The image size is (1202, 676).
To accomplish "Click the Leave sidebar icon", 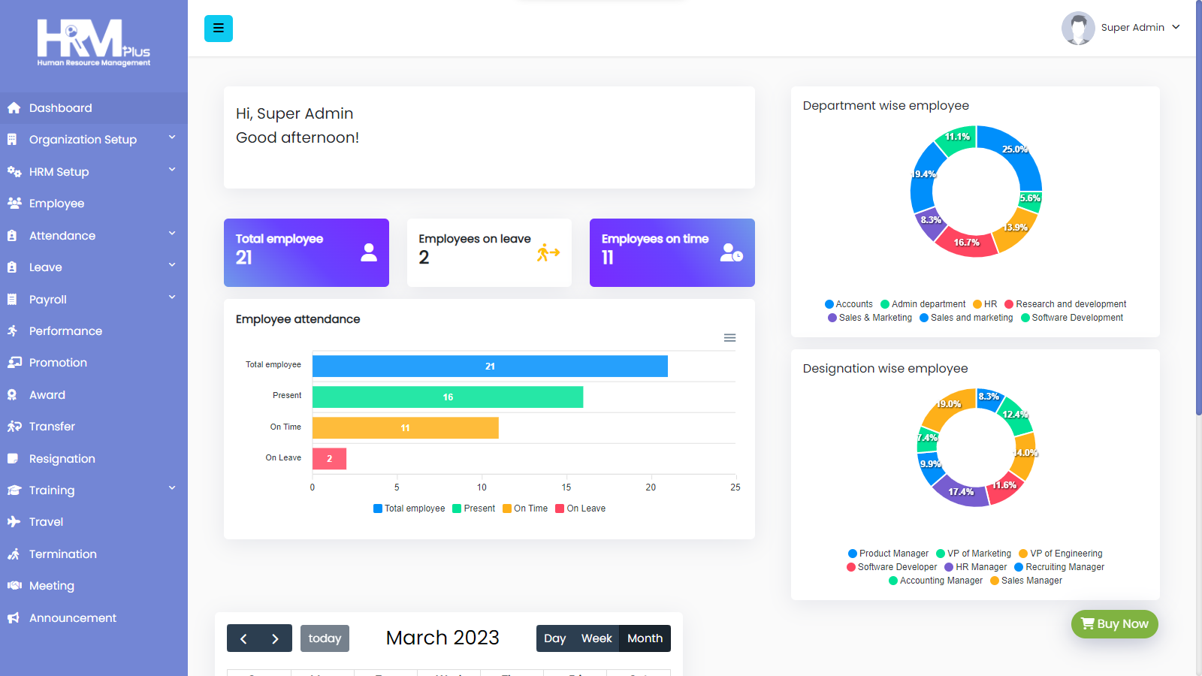I will [12, 267].
